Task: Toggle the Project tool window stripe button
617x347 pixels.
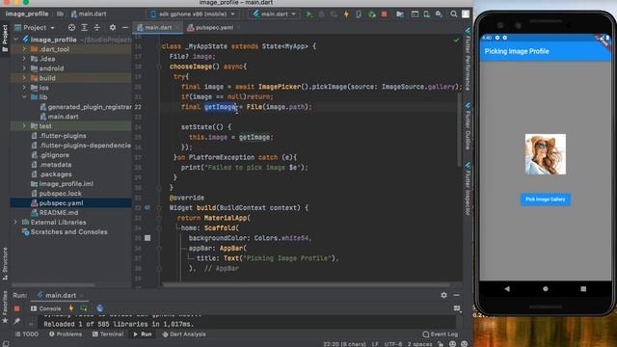Action: tap(5, 39)
